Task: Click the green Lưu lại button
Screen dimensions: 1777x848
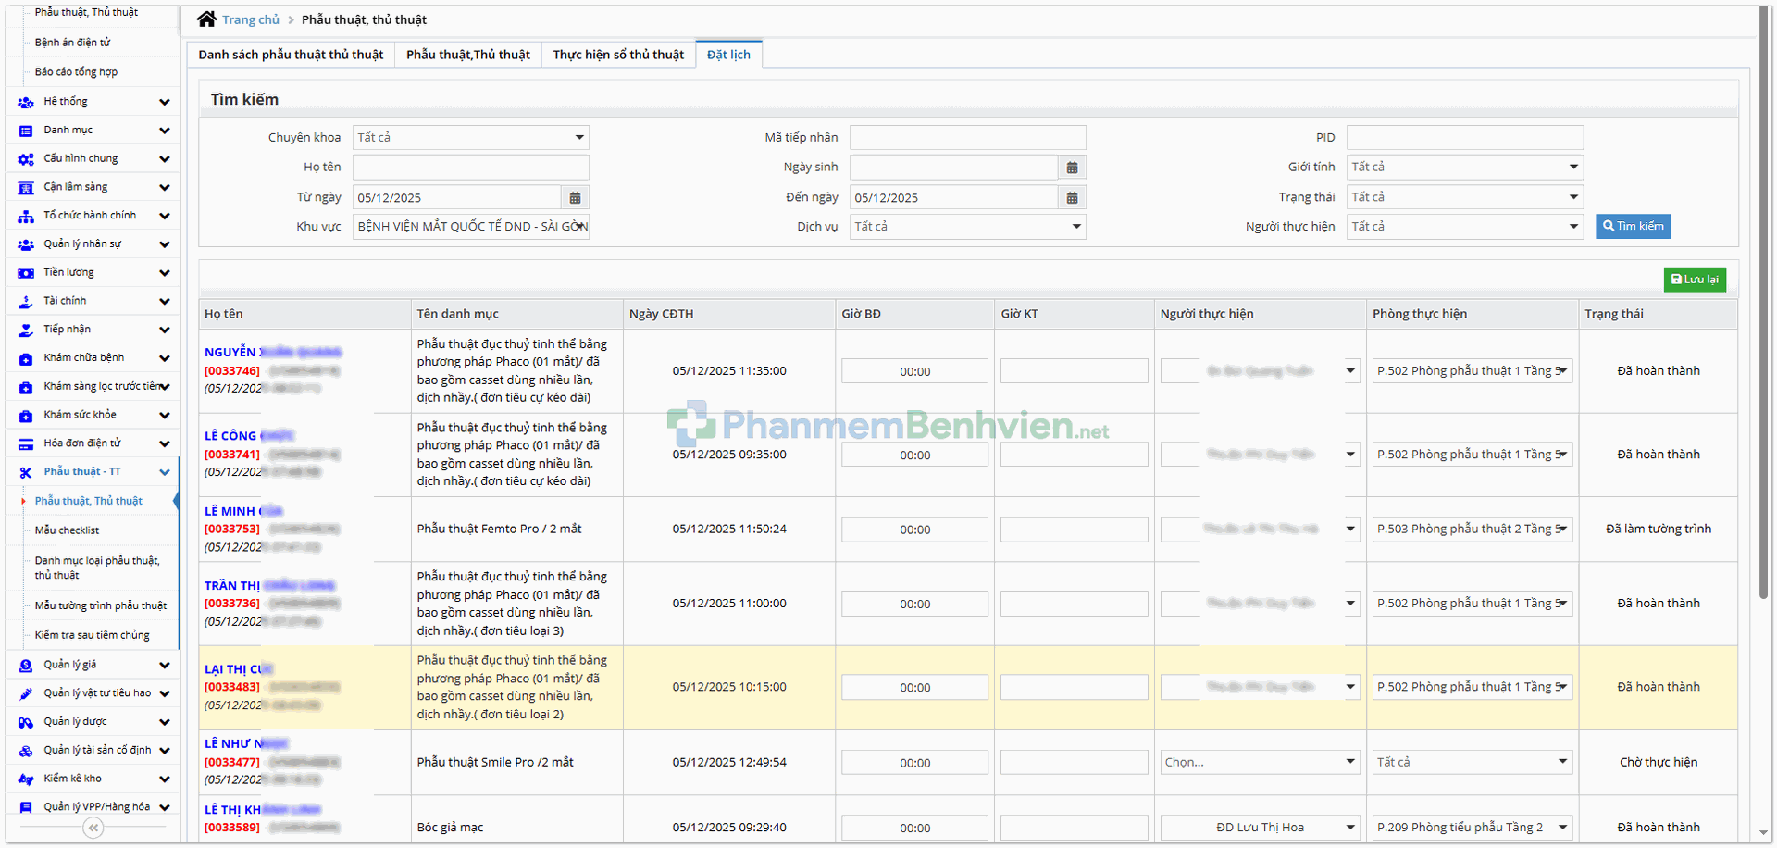Action: click(1694, 280)
